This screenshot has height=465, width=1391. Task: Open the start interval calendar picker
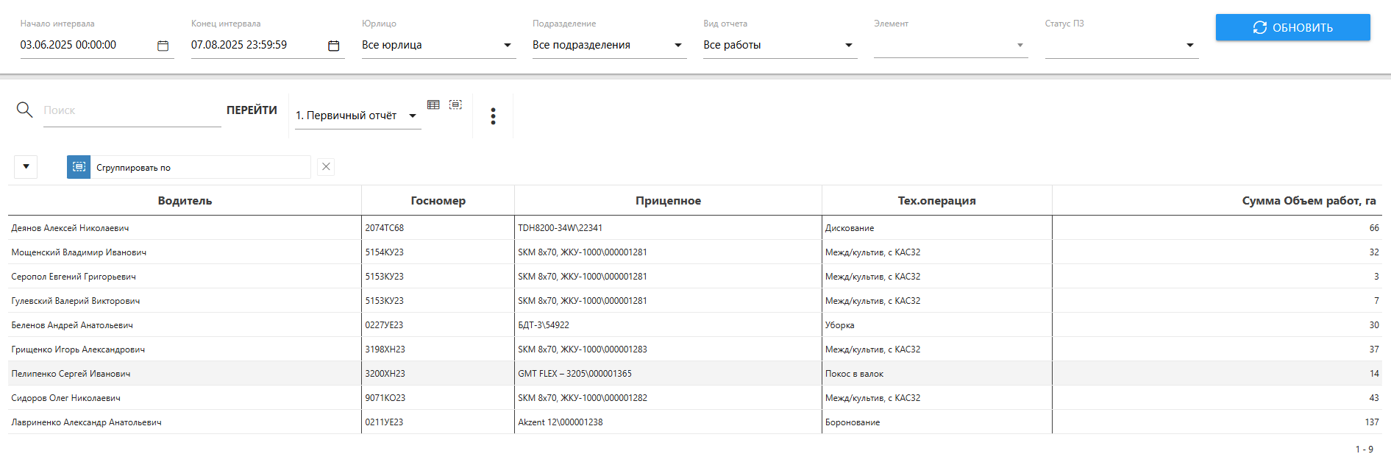pyautogui.click(x=163, y=46)
